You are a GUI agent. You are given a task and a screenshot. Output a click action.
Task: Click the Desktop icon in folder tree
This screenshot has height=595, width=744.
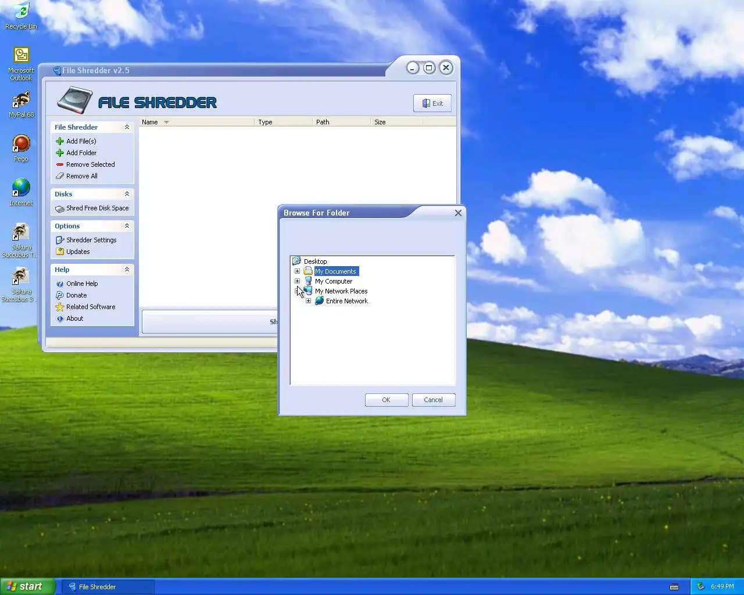click(296, 261)
